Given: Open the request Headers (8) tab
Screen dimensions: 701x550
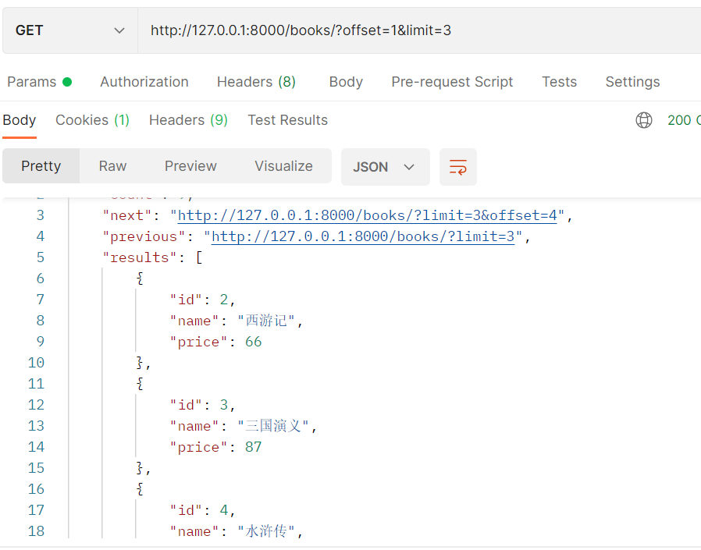Looking at the screenshot, I should (x=256, y=82).
